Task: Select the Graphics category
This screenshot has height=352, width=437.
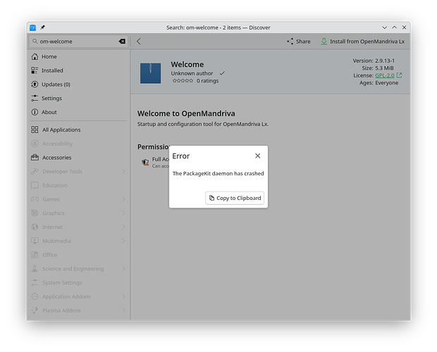Action: point(79,213)
